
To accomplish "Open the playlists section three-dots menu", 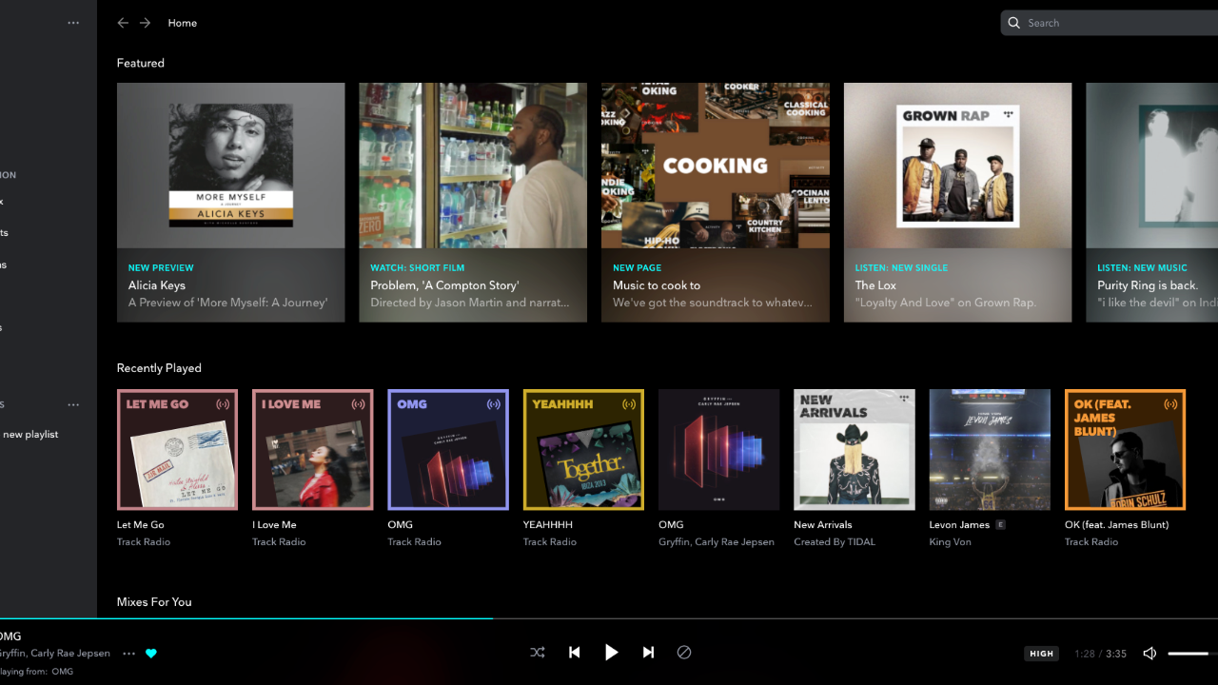I will click(73, 404).
